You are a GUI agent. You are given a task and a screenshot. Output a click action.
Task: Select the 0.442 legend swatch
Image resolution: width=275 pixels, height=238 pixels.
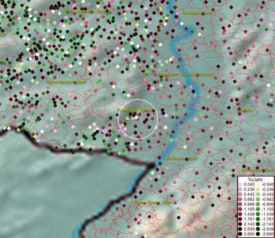click(x=240, y=194)
